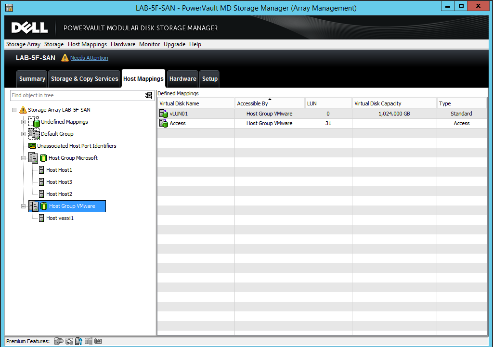Click the camera snapshot premium feature icon
The height and width of the screenshot is (347, 493).
click(98, 341)
